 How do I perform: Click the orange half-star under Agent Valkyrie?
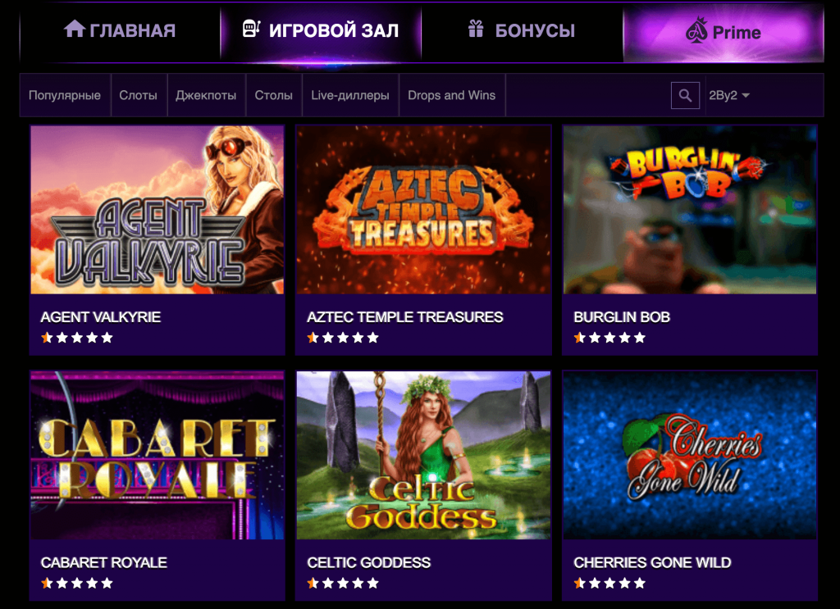pos(47,338)
